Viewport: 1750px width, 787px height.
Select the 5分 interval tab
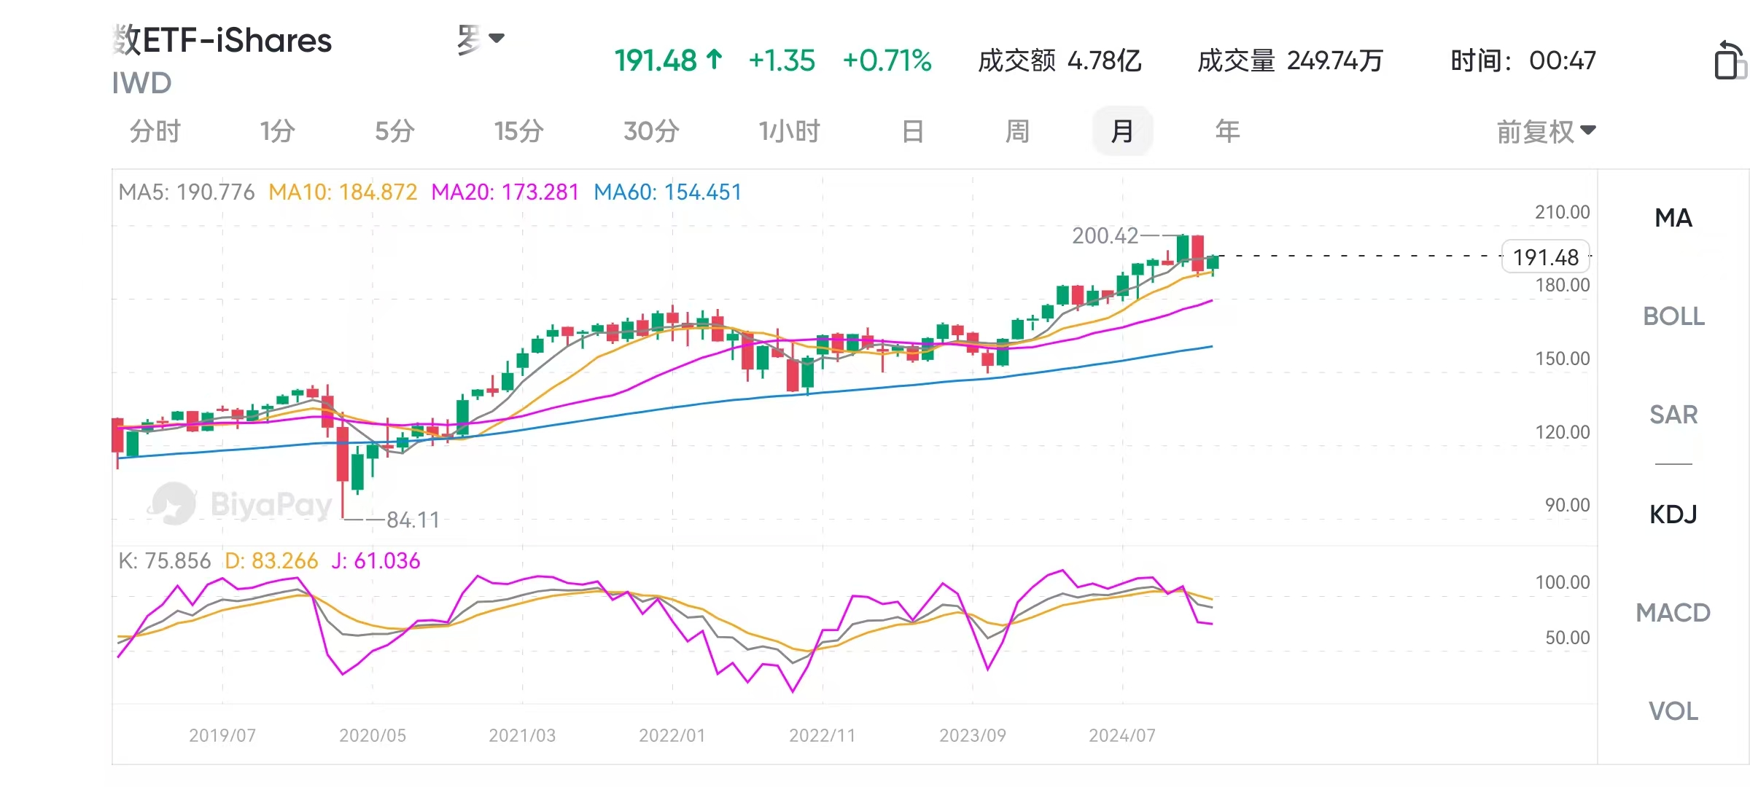[394, 132]
